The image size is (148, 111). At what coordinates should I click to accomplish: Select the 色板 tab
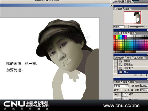[125, 33]
